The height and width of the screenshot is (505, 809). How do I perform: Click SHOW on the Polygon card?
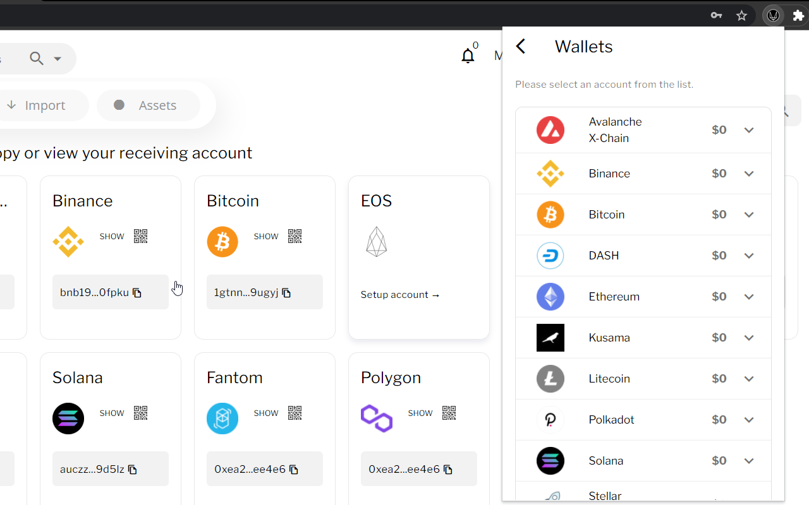coord(420,413)
